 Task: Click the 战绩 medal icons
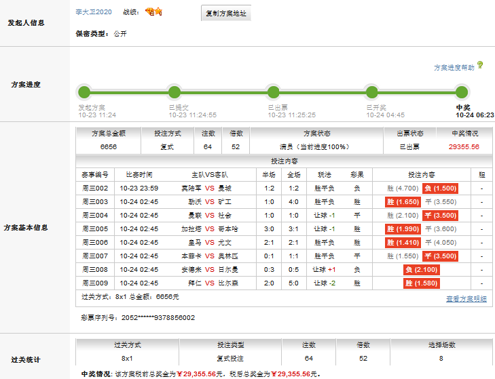click(x=153, y=12)
